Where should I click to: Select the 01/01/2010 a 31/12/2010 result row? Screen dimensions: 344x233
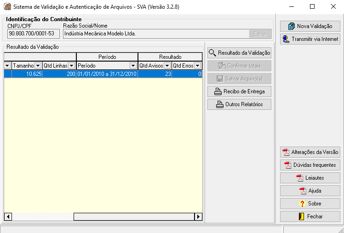tap(107, 74)
